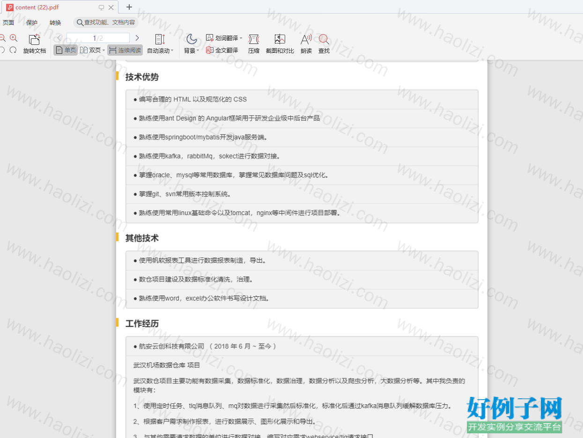
Task: Toggle 单页 single page view
Action: coord(66,50)
